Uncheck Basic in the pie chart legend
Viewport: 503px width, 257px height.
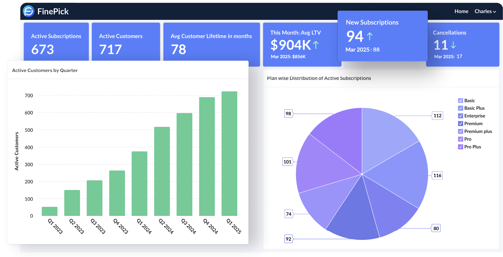click(x=460, y=100)
